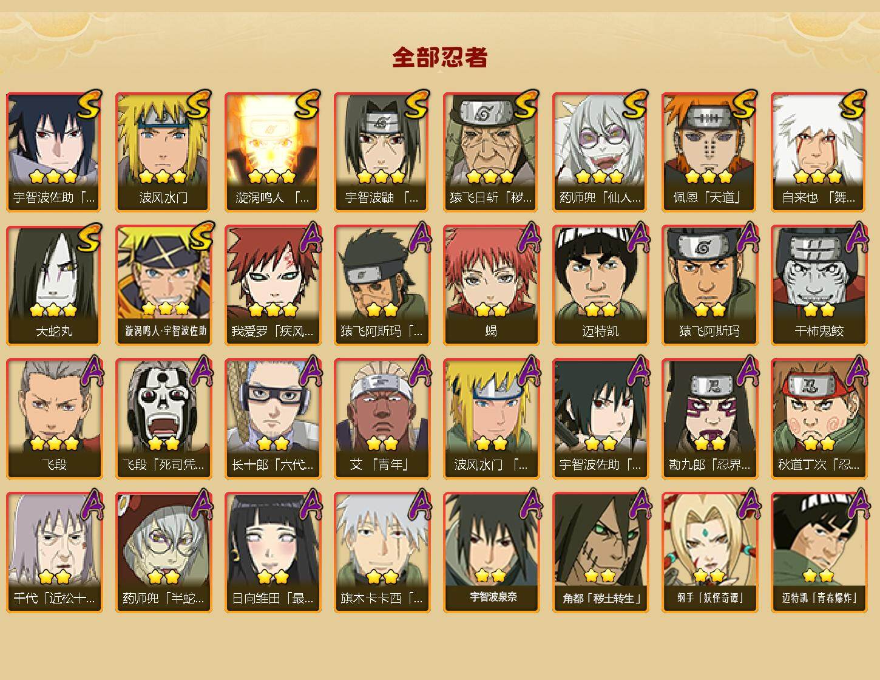Click the 全部忍者 heading
The height and width of the screenshot is (680, 880).
click(440, 57)
